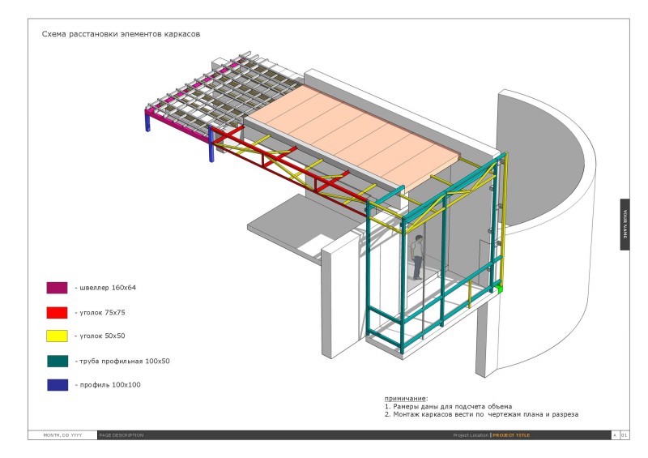
Task: Click the magenta швеллер 160x64 legend swatch
Action: point(57,288)
